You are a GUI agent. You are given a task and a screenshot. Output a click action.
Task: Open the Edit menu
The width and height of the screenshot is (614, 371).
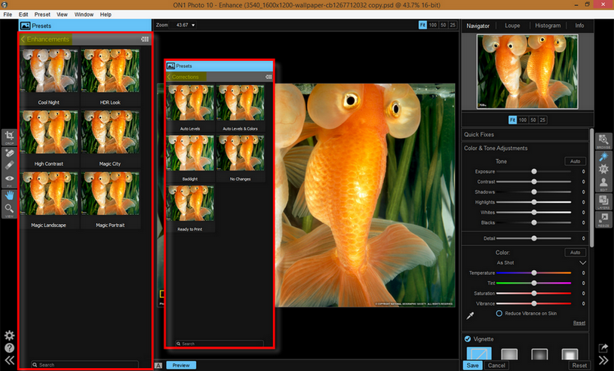tap(23, 14)
